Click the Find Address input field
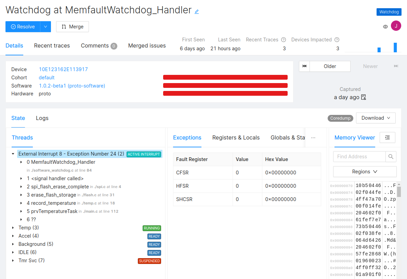 (359, 157)
